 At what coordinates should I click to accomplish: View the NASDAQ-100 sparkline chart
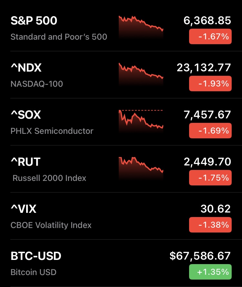pos(141,75)
